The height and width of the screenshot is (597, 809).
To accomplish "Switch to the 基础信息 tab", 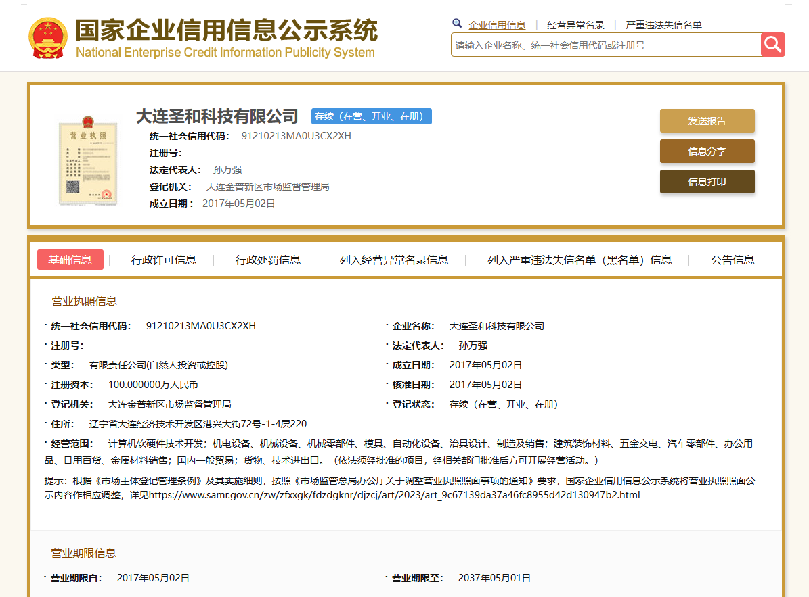I will [x=70, y=260].
